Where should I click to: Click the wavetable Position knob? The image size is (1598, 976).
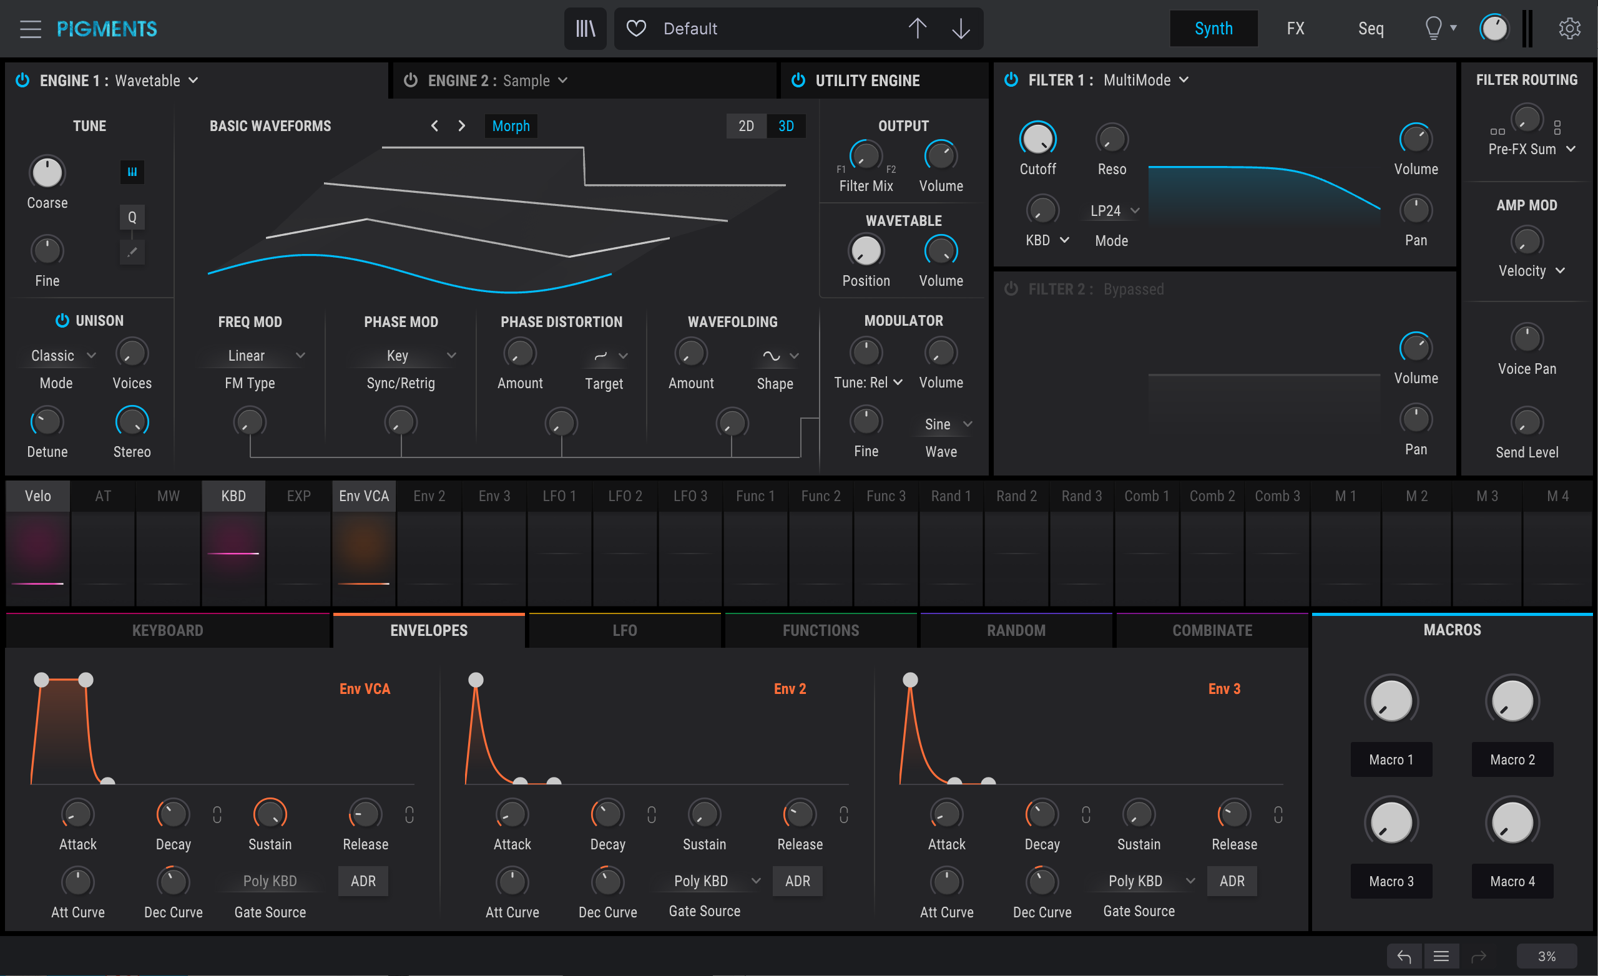pyautogui.click(x=866, y=250)
